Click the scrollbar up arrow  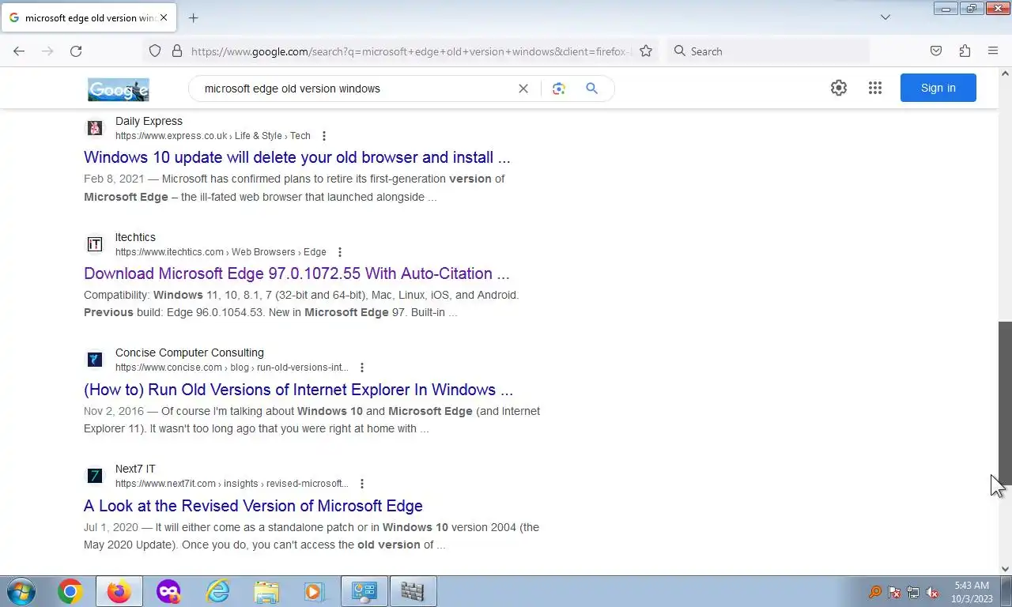[x=1005, y=74]
